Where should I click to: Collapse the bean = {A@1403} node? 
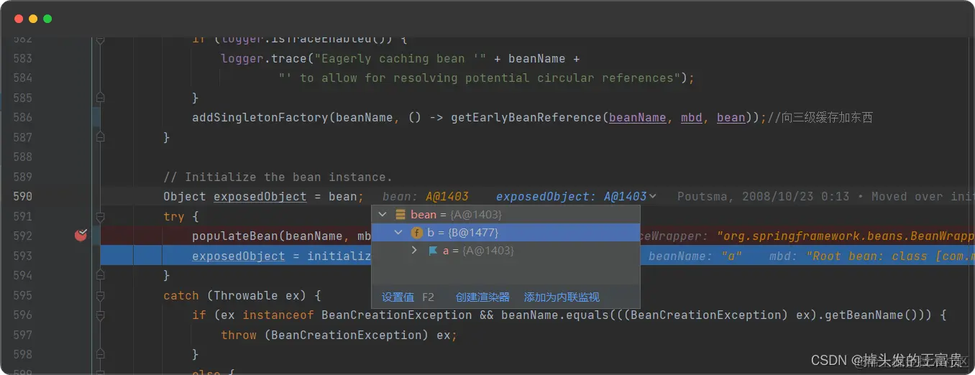pyautogui.click(x=383, y=215)
